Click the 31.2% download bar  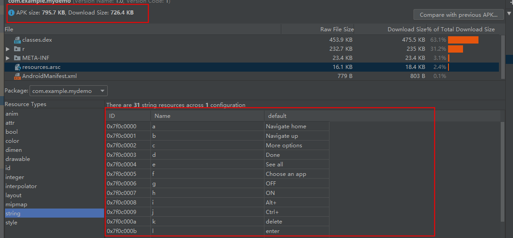pos(455,49)
